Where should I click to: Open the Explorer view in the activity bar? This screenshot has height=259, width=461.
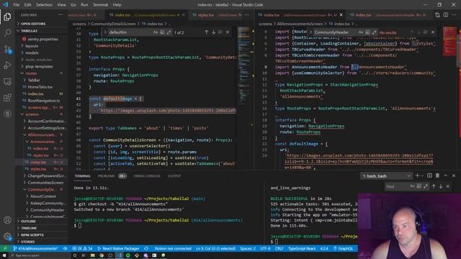point(7,17)
